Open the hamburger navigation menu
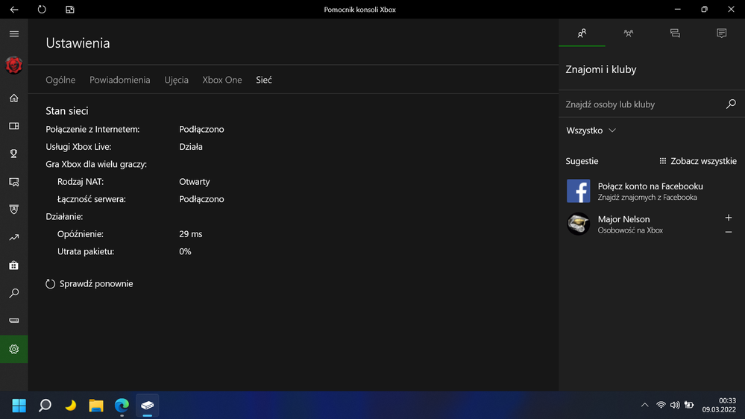 tap(13, 34)
